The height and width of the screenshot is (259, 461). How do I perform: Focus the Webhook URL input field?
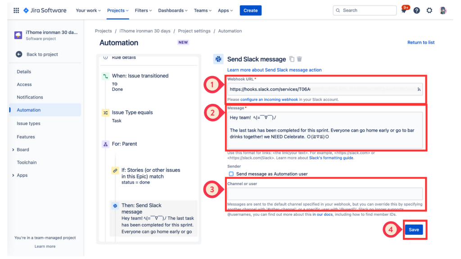pyautogui.click(x=325, y=89)
